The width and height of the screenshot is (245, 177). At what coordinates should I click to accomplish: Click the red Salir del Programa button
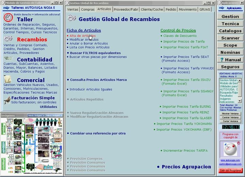(x=230, y=171)
